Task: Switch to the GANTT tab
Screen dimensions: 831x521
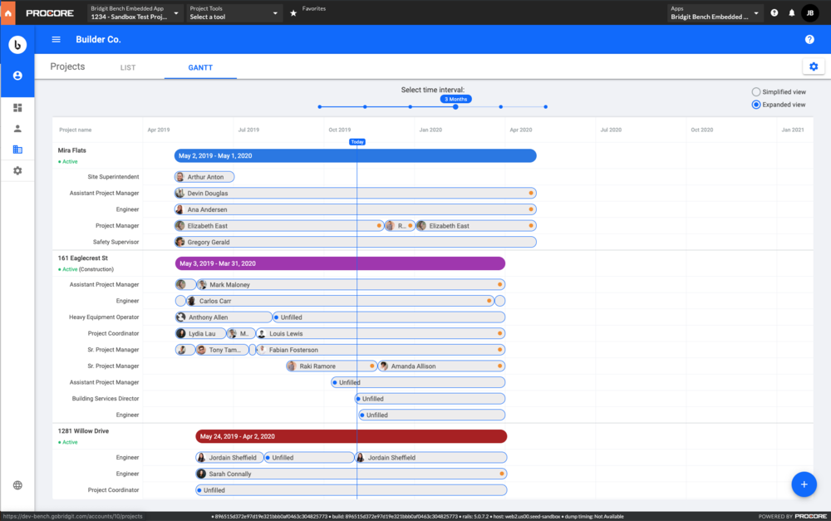Action: 200,67
